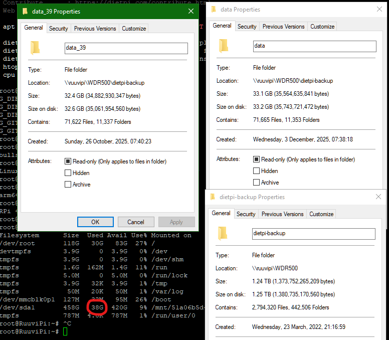
Task: Click the large folder icon in data_39 Properties
Action: (x=35, y=48)
